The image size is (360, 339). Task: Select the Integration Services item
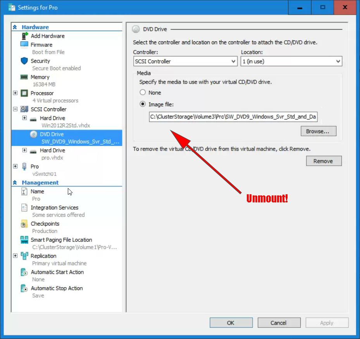point(54,207)
